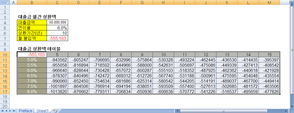The width and height of the screenshot is (294, 113).
Task: Select row header 1
Action: click(5, 7)
